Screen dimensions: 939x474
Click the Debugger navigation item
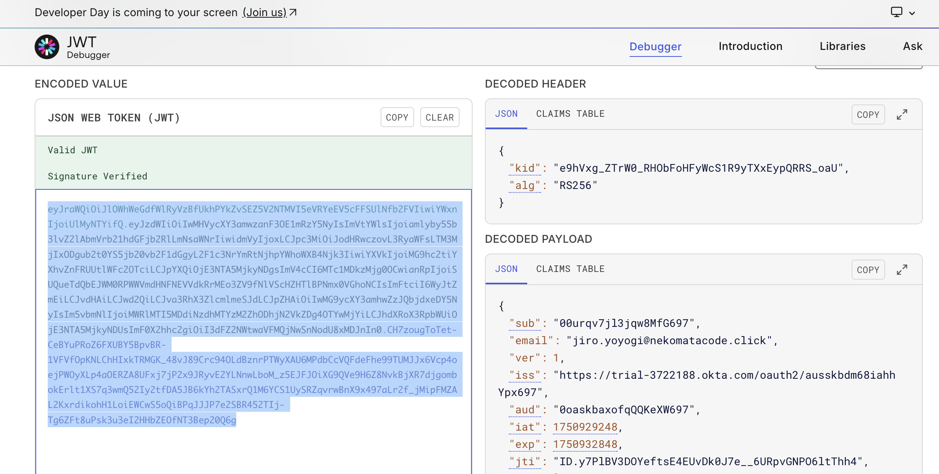tap(655, 46)
